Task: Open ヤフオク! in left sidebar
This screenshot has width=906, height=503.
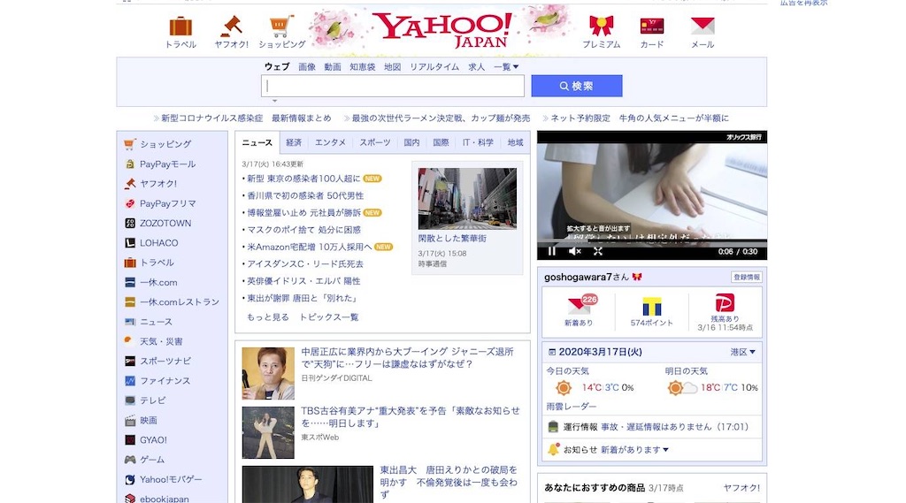Action: point(158,184)
